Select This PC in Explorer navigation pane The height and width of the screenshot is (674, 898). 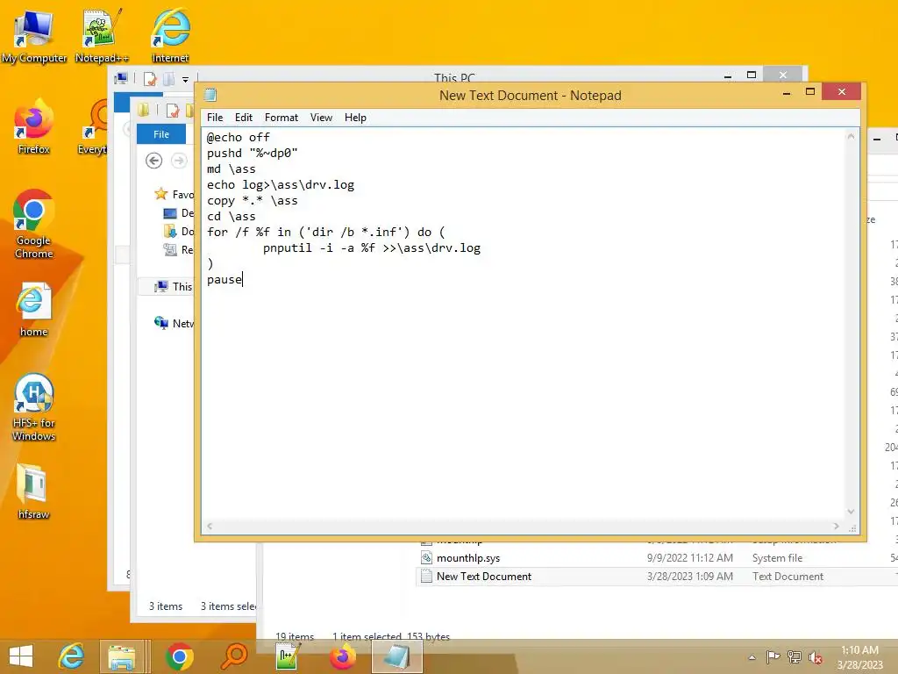(x=175, y=286)
